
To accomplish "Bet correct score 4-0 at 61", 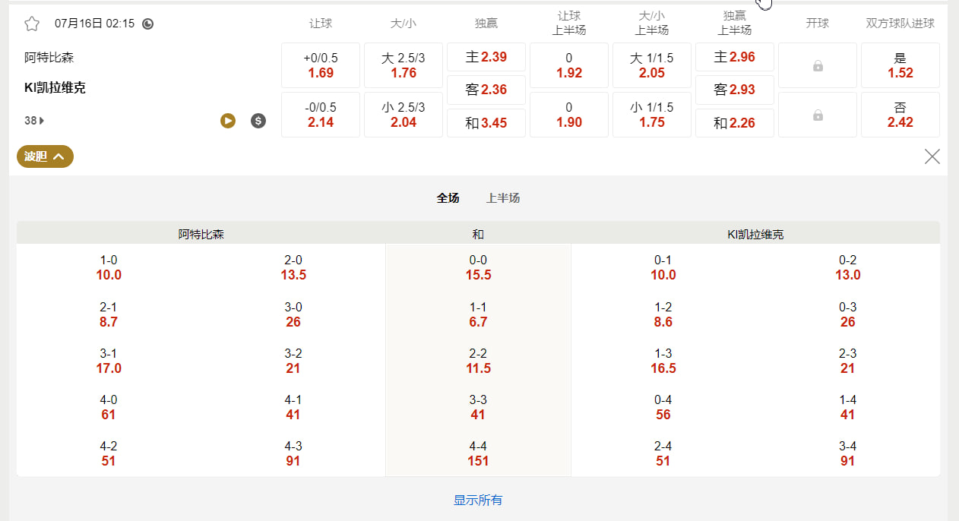I will (109, 407).
